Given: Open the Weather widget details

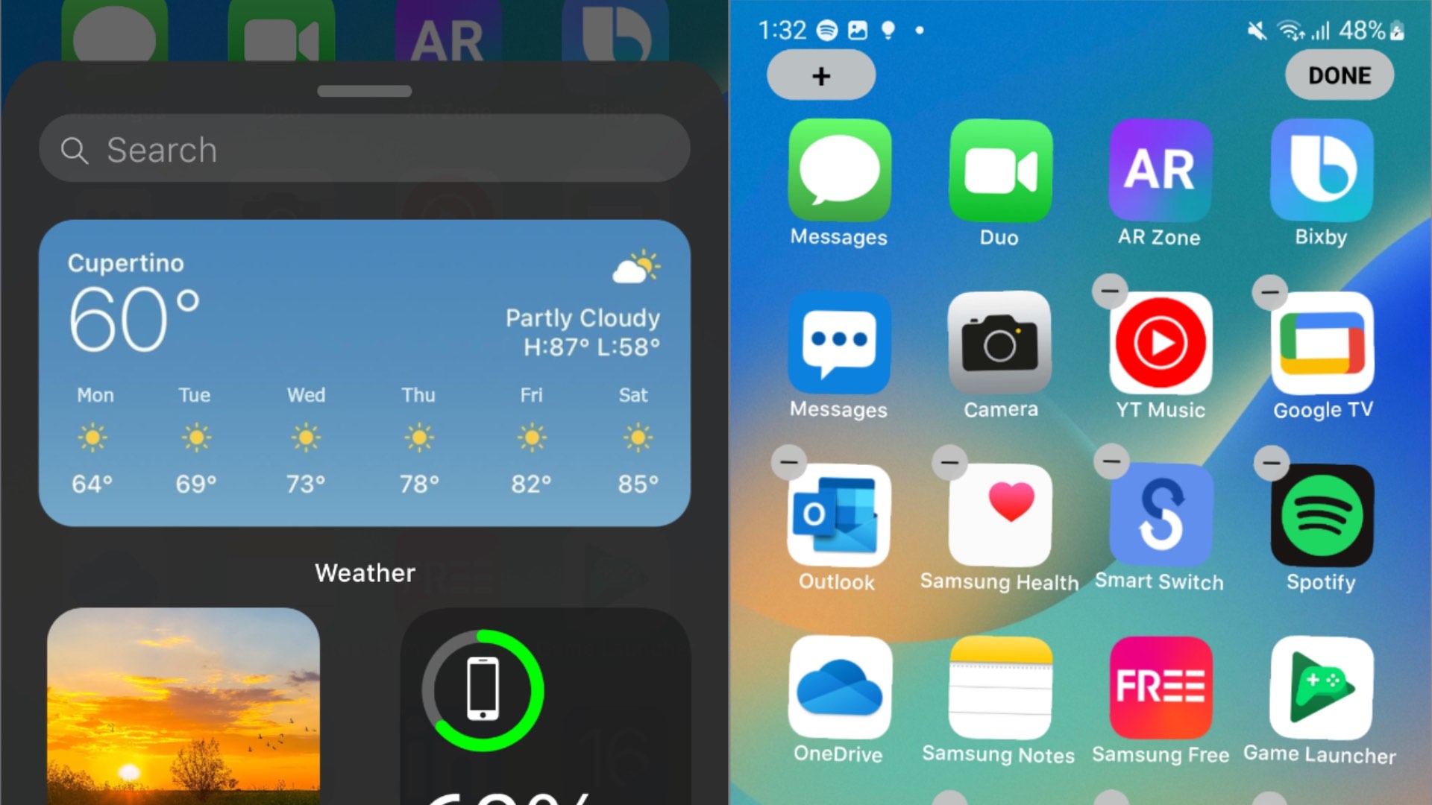Looking at the screenshot, I should [364, 373].
